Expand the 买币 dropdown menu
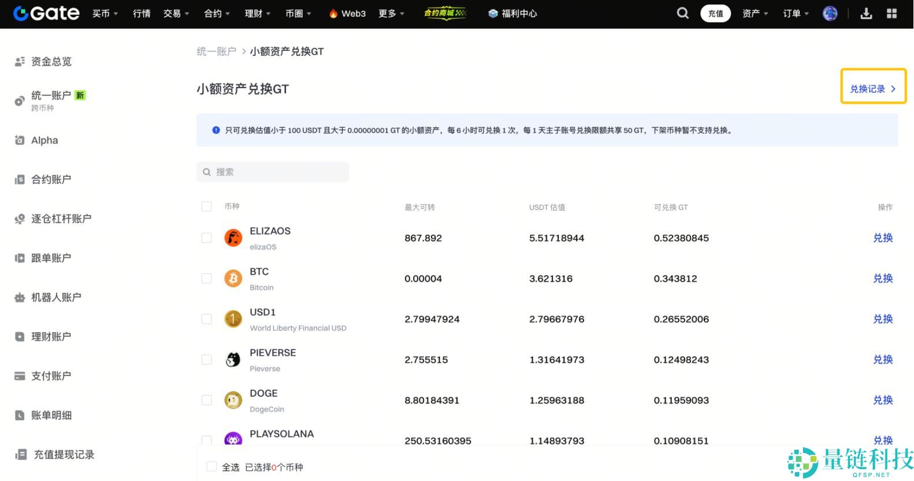This screenshot has height=481, width=914. (105, 13)
